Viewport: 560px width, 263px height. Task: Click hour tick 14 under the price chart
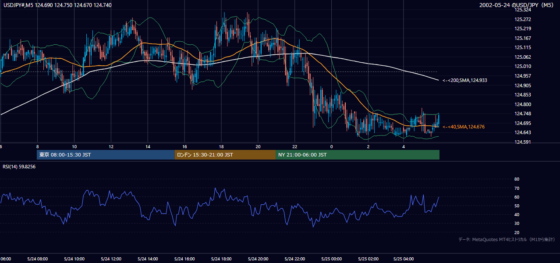click(148, 146)
